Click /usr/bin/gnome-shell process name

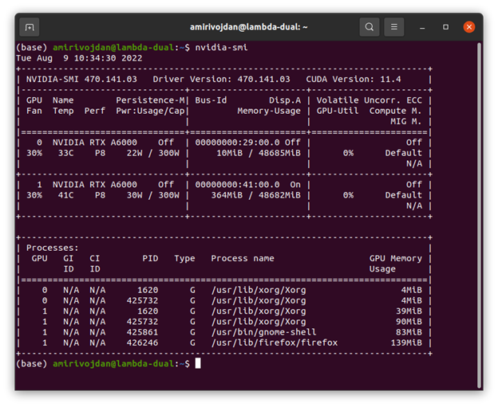[263, 332]
